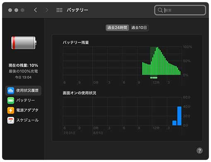The image size is (211, 162).
Task: Click the search magnifier icon
Action: 160,10
